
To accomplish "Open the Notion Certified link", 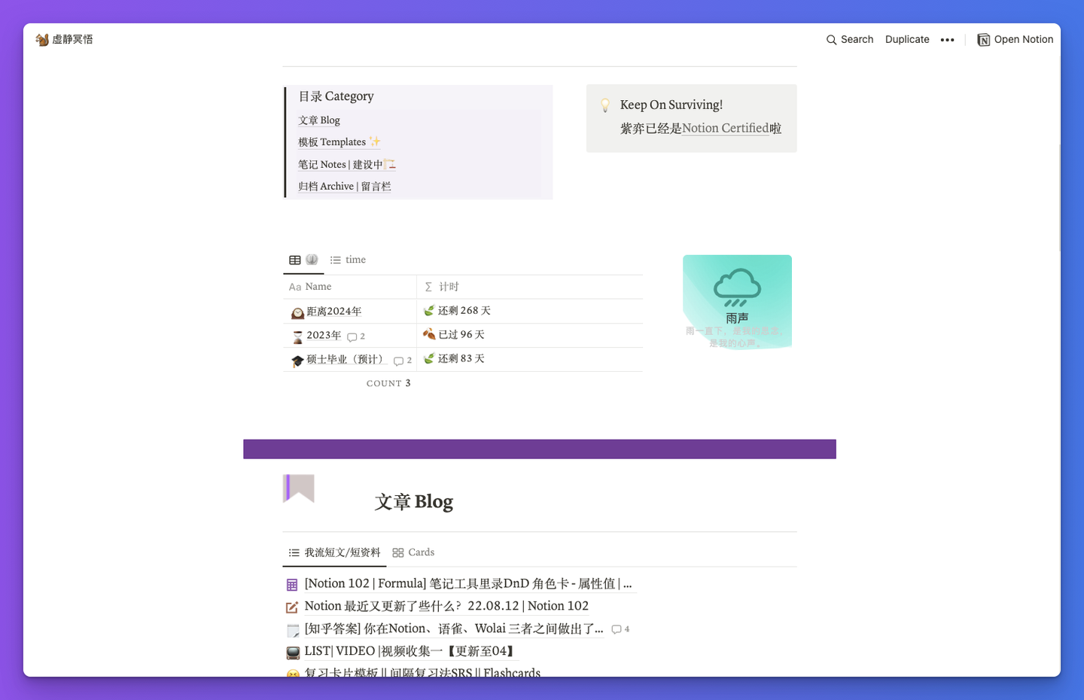I will point(727,128).
